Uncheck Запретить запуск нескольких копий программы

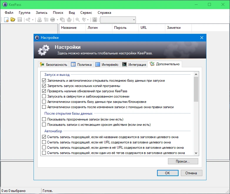44,86
